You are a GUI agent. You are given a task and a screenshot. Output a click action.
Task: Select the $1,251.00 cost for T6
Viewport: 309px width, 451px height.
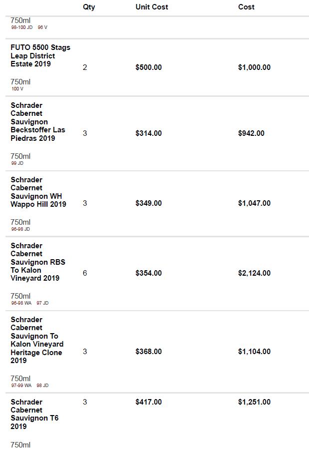[254, 402]
